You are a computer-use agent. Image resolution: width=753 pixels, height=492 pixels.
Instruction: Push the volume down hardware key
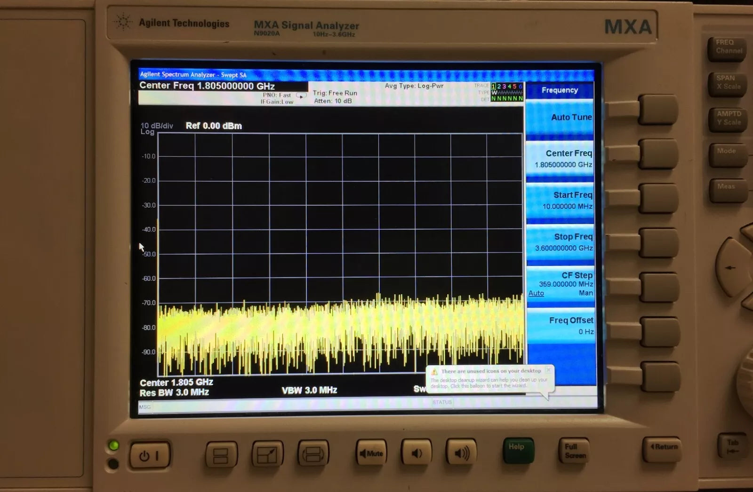pyautogui.click(x=416, y=453)
